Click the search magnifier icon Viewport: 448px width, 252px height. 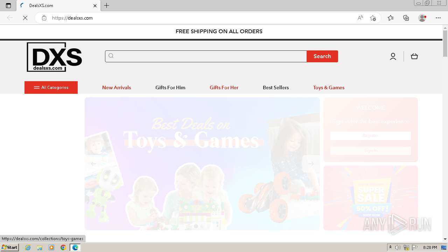tap(111, 56)
